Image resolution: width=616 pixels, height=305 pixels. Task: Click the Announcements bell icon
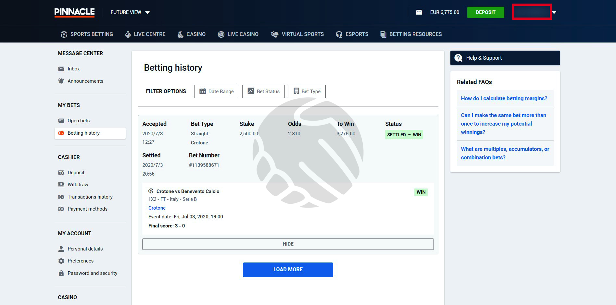click(61, 81)
